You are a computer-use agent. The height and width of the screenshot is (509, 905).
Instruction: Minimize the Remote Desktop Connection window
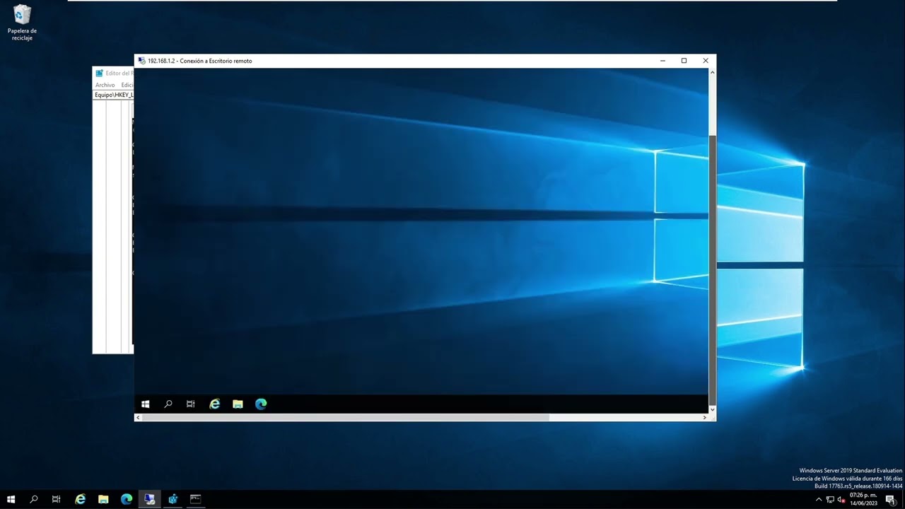pyautogui.click(x=662, y=61)
